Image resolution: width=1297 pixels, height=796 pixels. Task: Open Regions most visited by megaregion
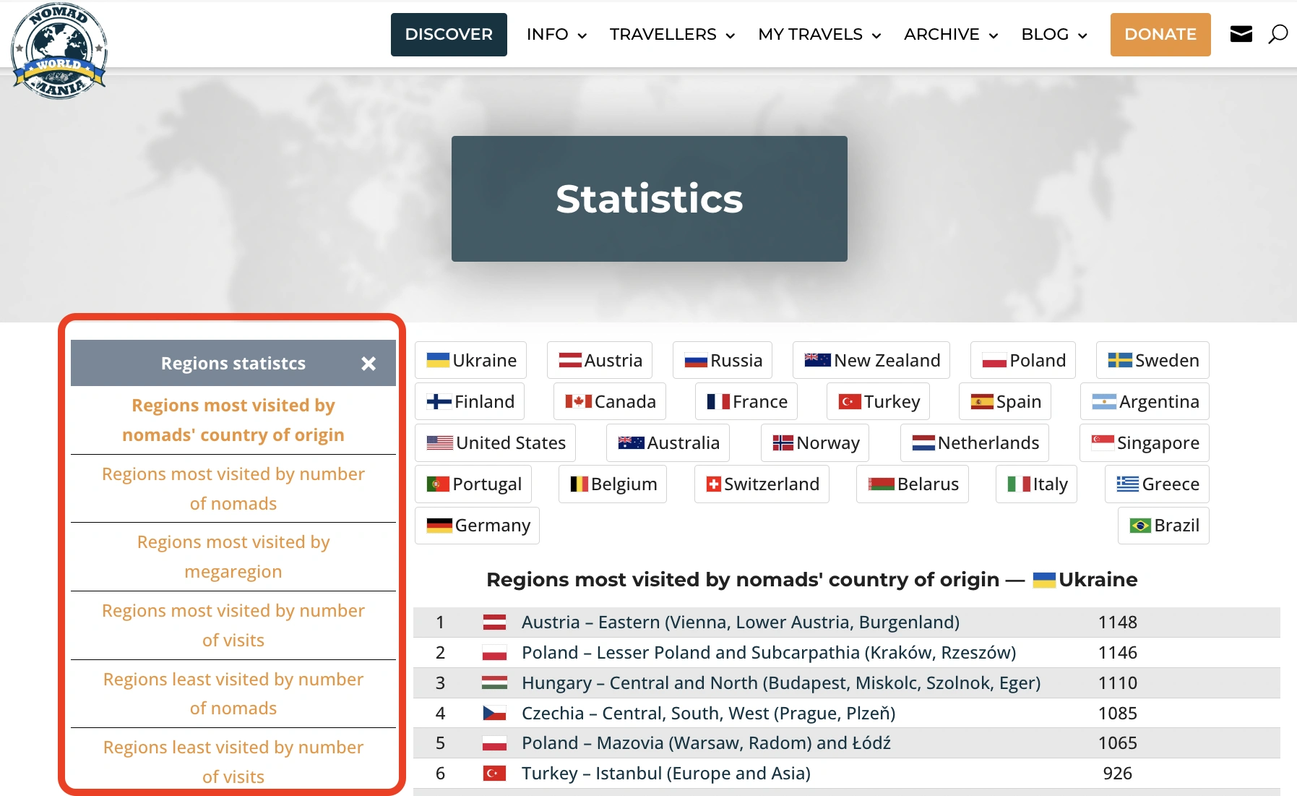click(x=233, y=557)
